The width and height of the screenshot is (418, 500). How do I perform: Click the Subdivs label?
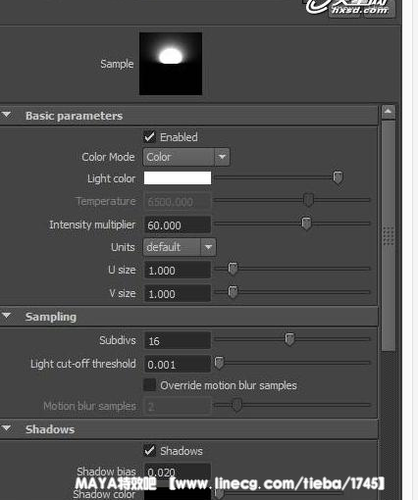118,340
